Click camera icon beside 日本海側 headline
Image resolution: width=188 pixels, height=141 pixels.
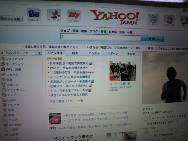(x=91, y=63)
